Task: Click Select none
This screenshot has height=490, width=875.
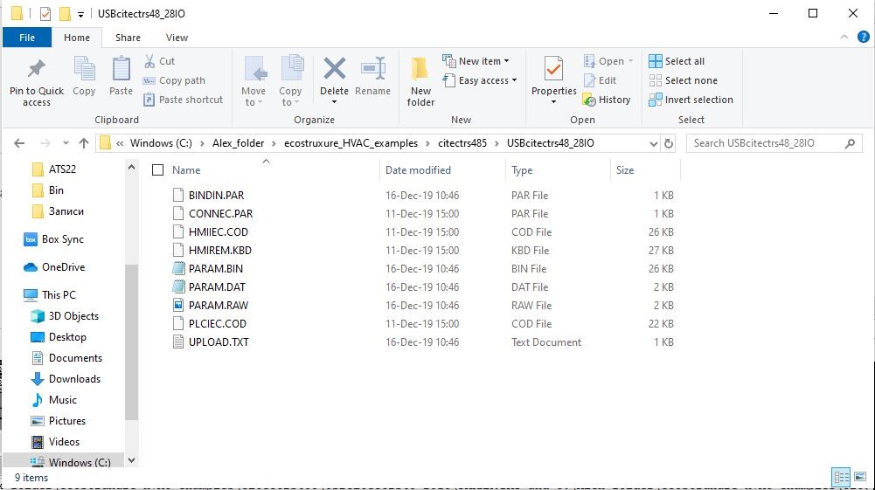Action: [x=683, y=80]
